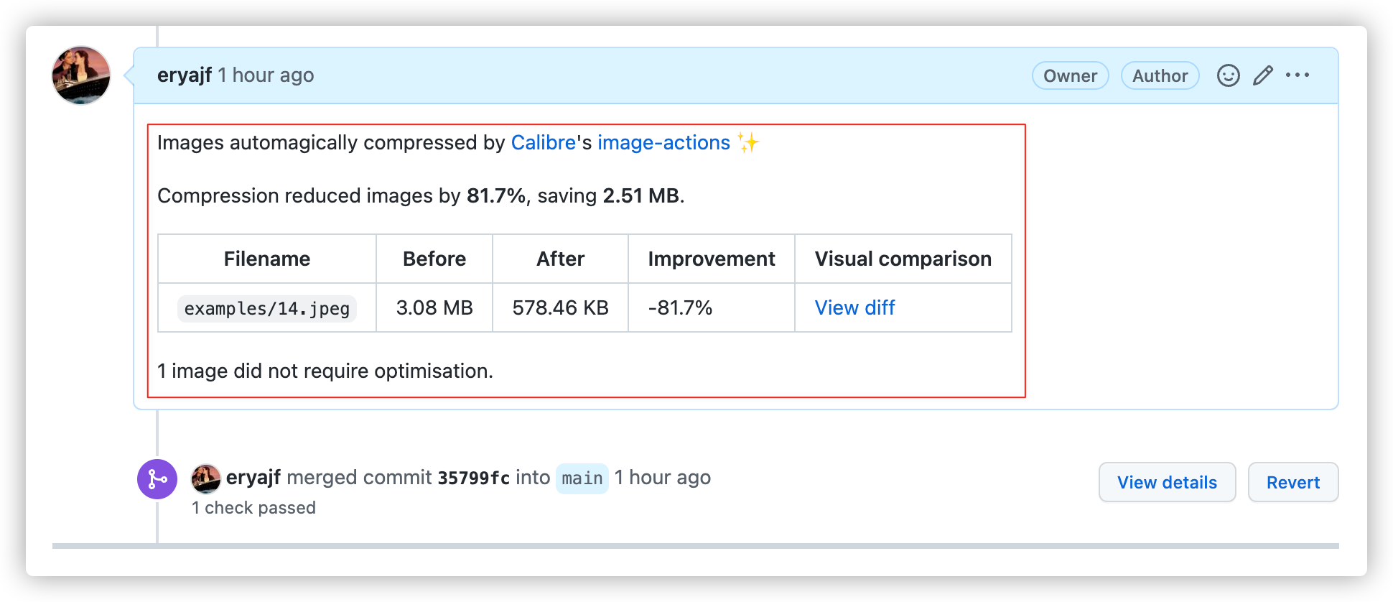Click the purple merge commit icon
The width and height of the screenshot is (1393, 602).
click(x=157, y=479)
